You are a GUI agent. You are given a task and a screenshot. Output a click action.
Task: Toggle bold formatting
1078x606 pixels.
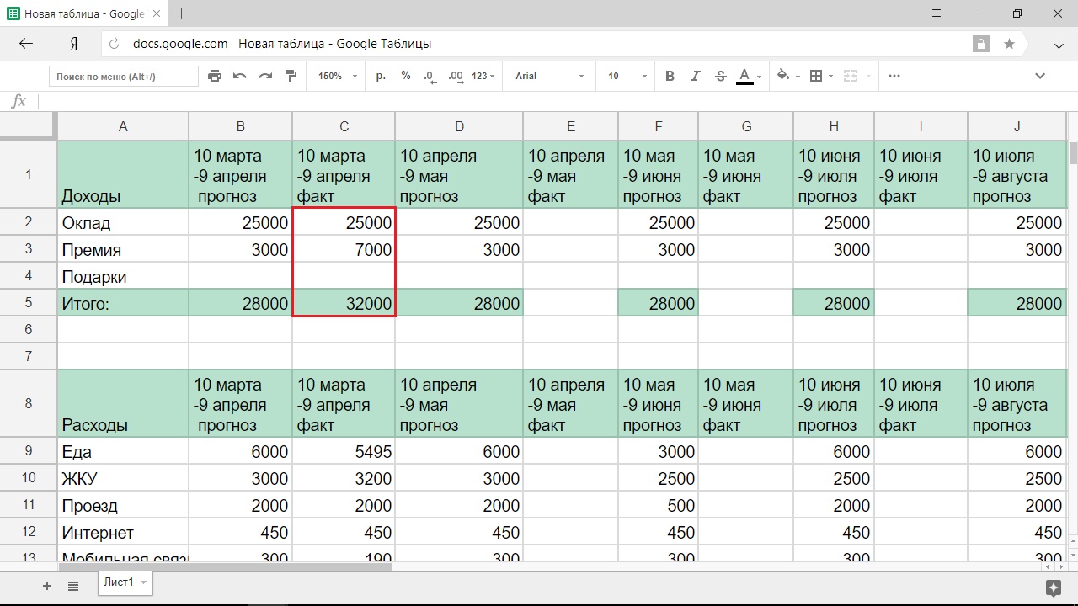point(670,76)
